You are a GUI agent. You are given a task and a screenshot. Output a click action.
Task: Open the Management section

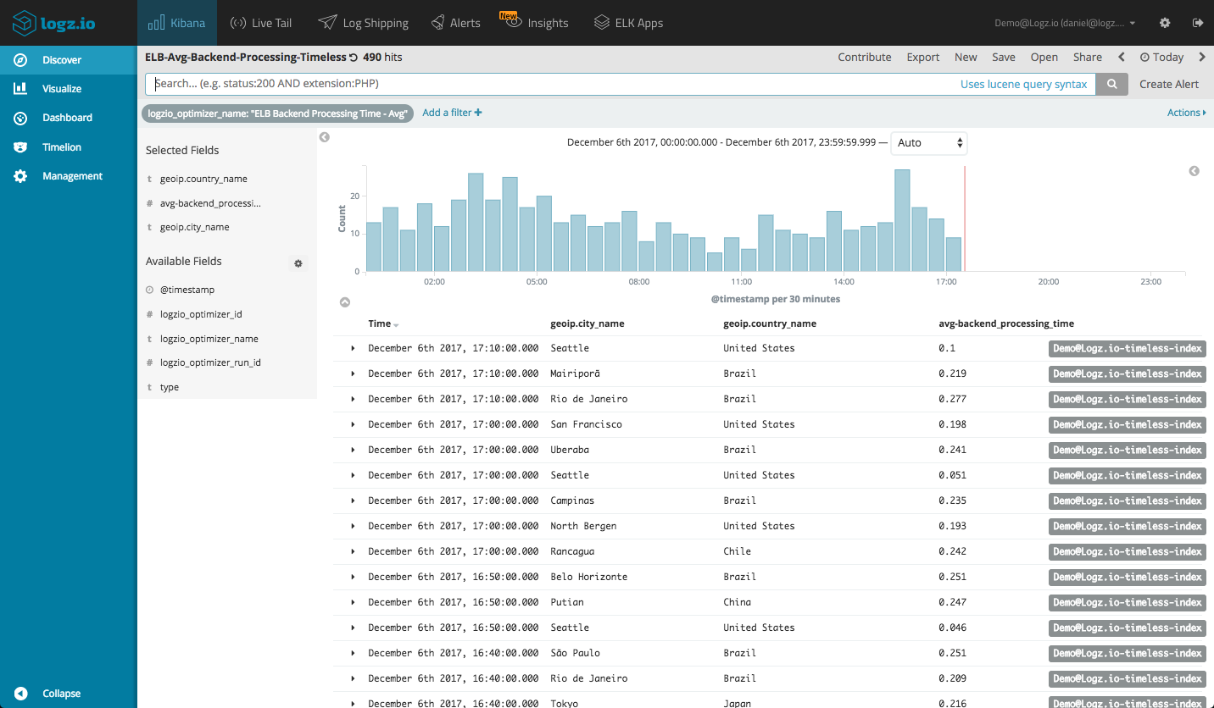[x=69, y=176]
